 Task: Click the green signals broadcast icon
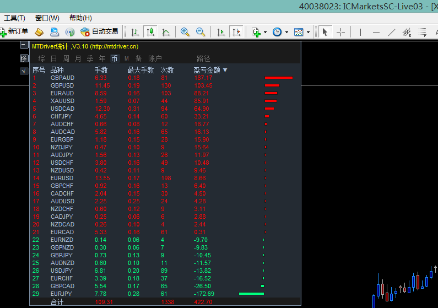(70, 32)
